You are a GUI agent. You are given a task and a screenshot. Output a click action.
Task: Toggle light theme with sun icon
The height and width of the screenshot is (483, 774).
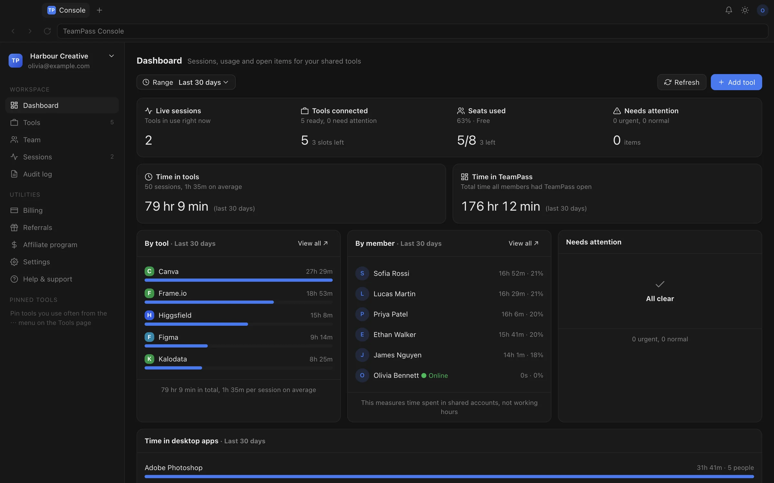point(745,10)
